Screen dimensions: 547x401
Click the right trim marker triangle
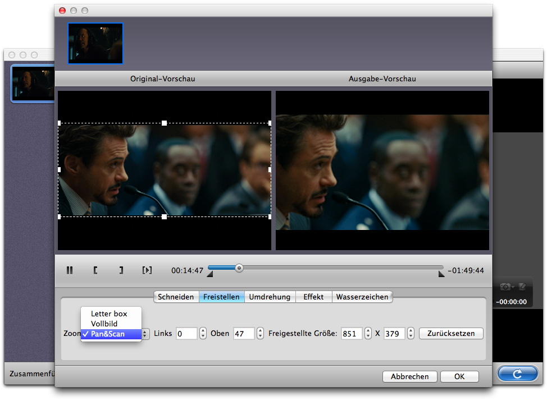pos(441,274)
